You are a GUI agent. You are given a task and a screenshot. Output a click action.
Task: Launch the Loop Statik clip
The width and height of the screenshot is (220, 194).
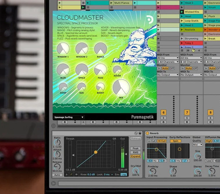coord(182,21)
